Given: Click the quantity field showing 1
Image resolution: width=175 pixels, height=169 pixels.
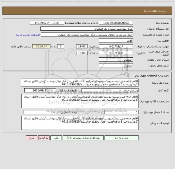Looking at the screenshot, I should pyautogui.click(x=121, y=112).
